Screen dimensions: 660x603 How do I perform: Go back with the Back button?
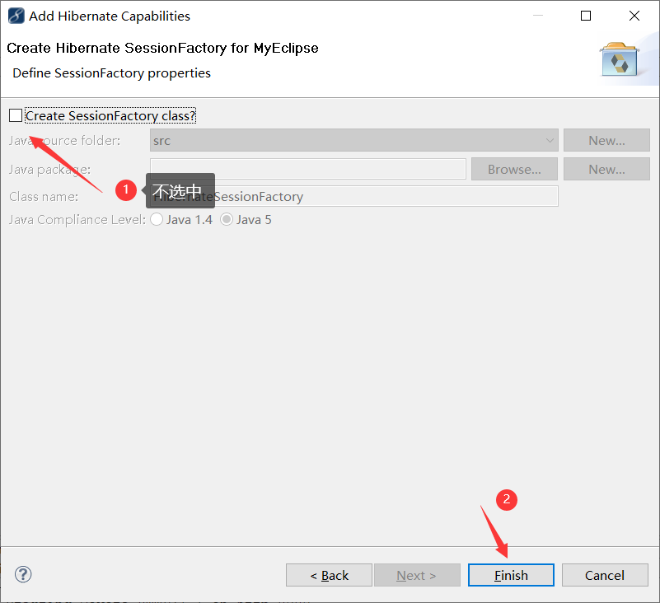[x=329, y=575]
